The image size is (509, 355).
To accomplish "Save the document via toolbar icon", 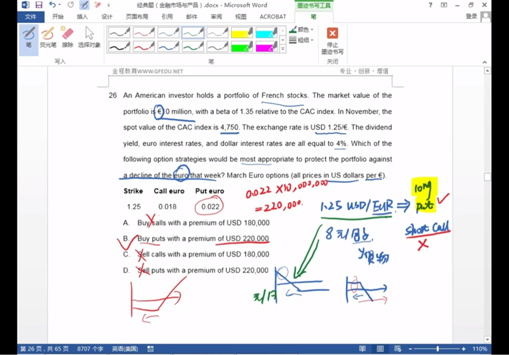I will coord(39,5).
